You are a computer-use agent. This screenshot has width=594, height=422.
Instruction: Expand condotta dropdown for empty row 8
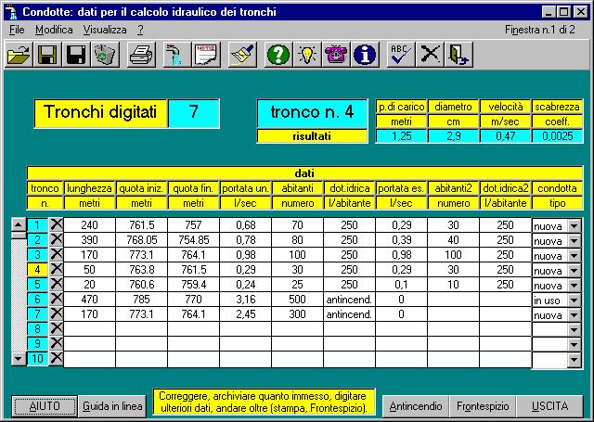[x=573, y=329]
